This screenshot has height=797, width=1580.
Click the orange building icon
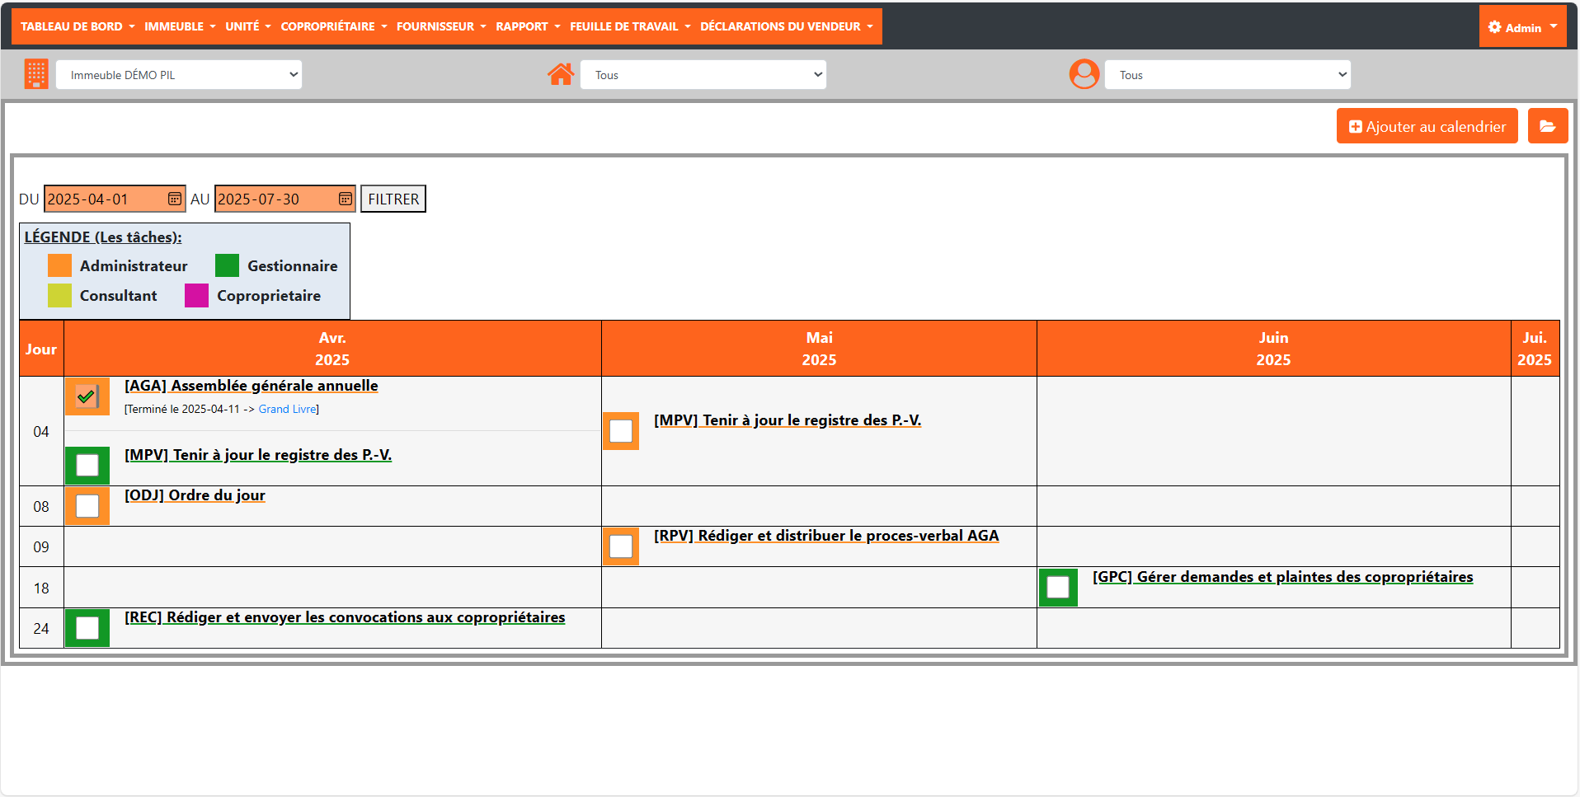click(36, 74)
